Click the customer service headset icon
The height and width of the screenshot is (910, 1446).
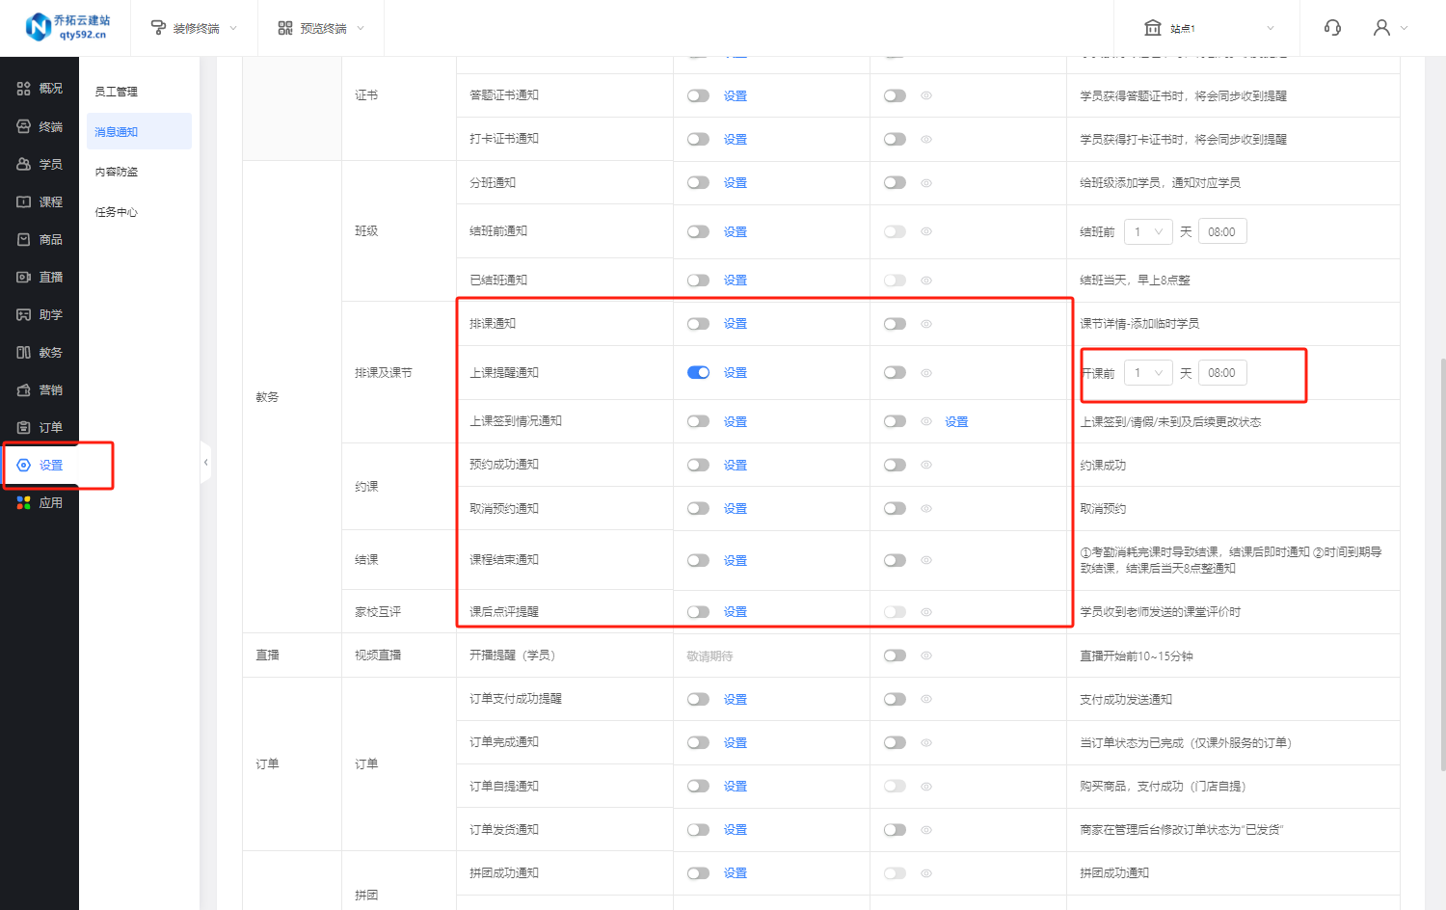pos(1332,28)
